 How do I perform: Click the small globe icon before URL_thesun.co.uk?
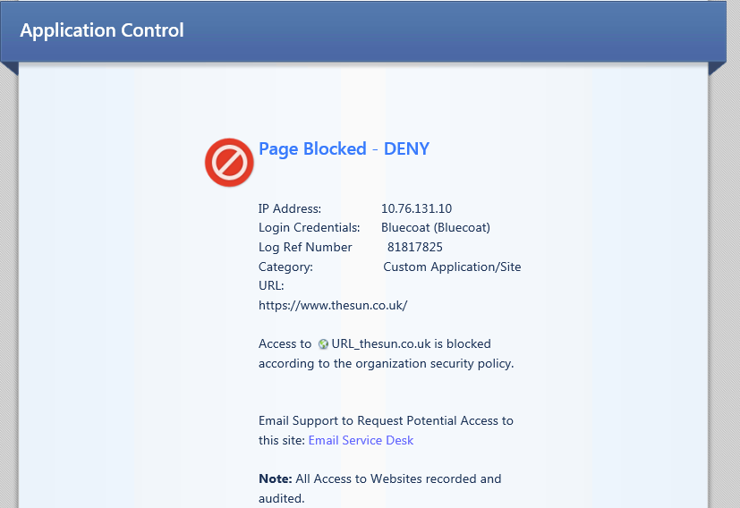coord(323,344)
